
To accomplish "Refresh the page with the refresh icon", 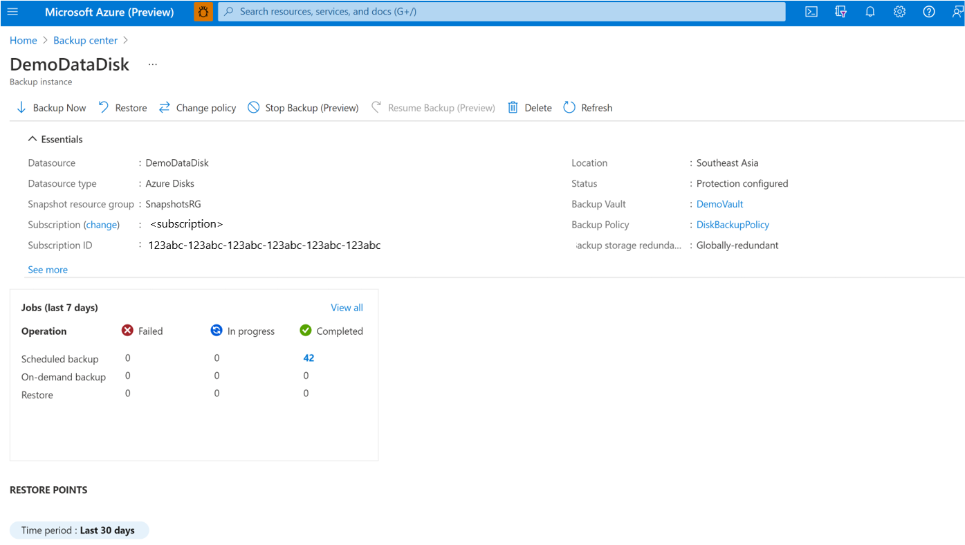I will [587, 107].
